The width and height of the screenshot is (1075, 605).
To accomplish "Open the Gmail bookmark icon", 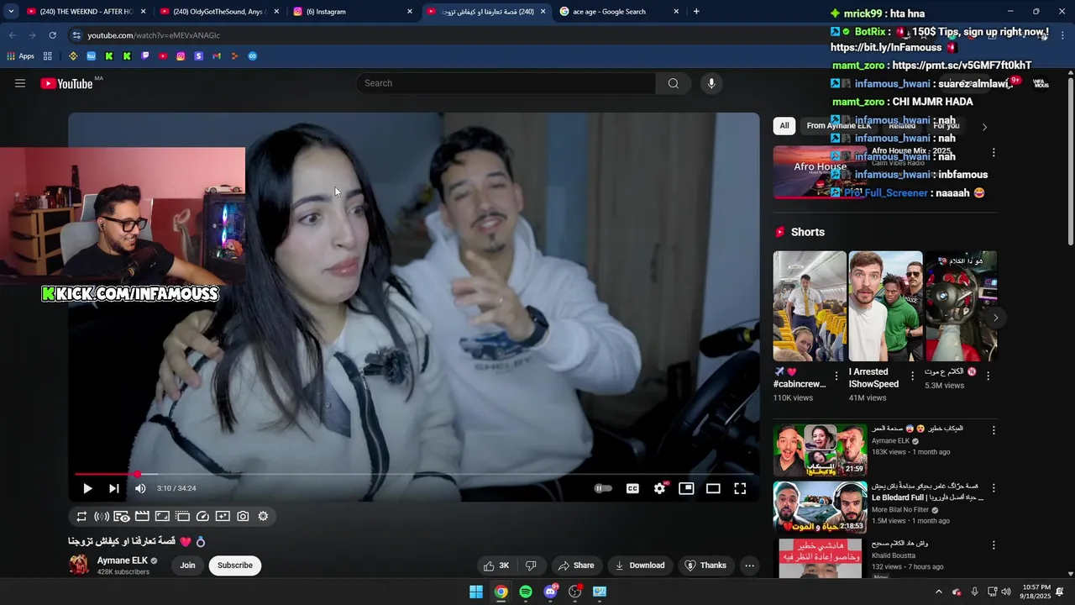I will click(x=217, y=56).
